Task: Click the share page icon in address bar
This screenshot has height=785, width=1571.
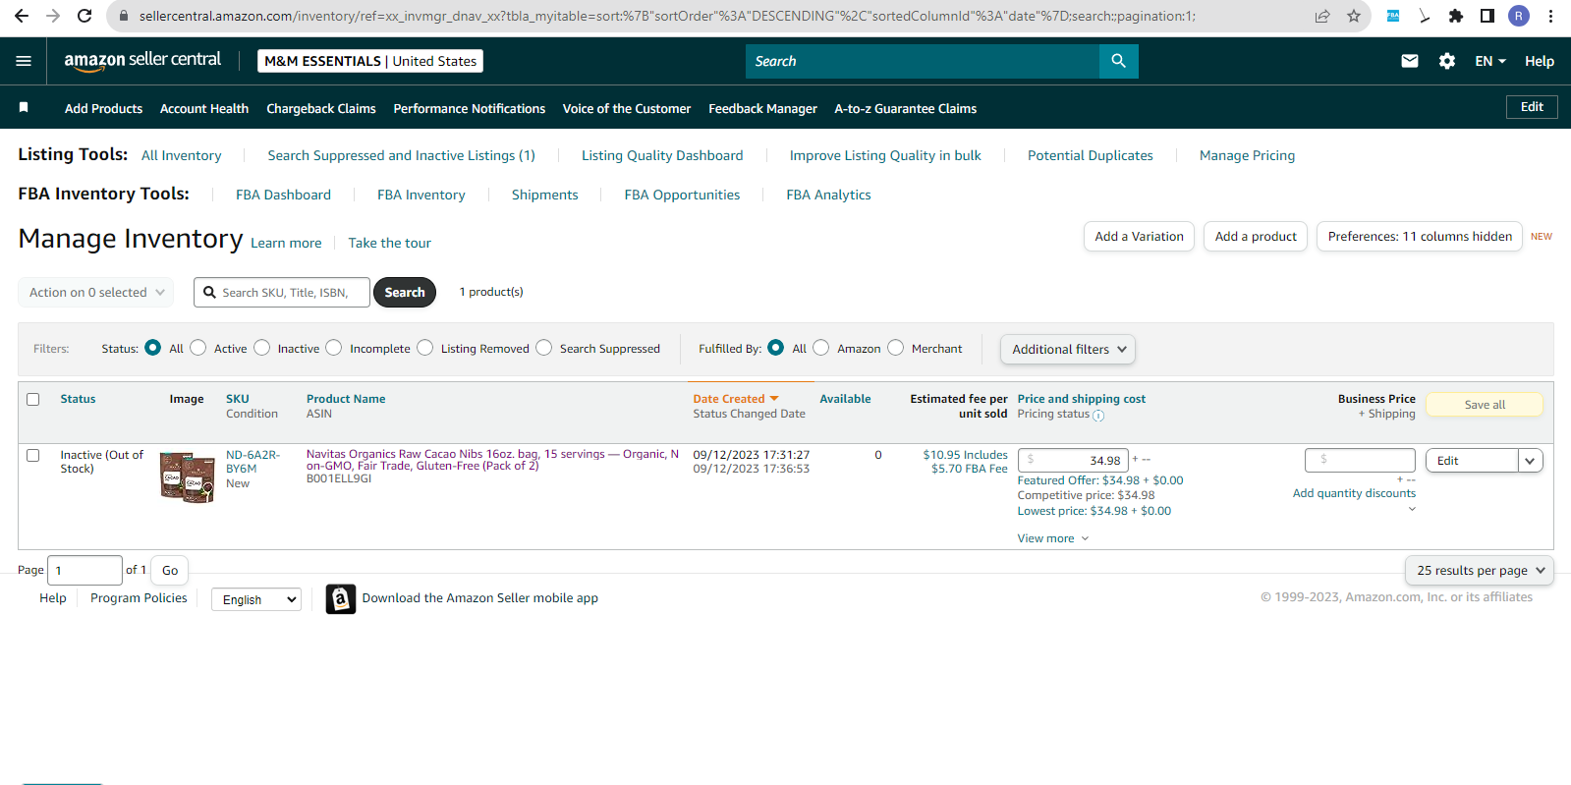Action: pos(1322,16)
